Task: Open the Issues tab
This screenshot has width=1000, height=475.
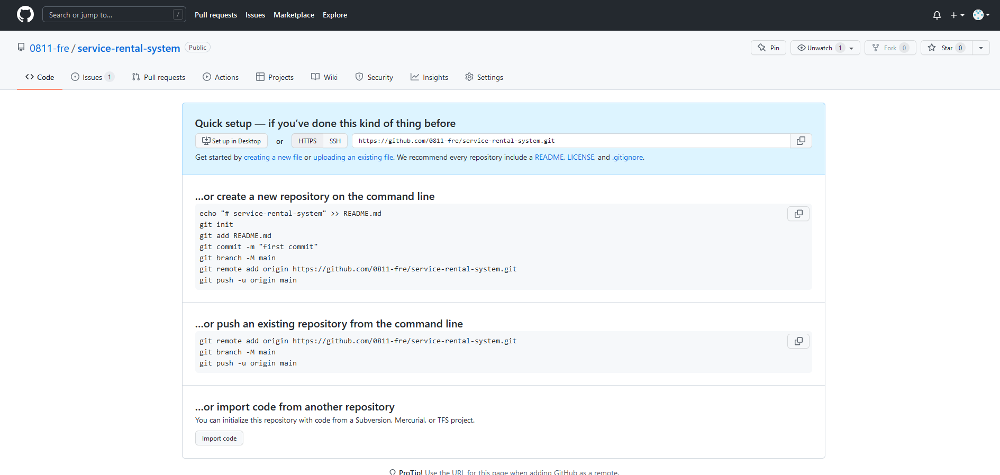Action: [92, 77]
